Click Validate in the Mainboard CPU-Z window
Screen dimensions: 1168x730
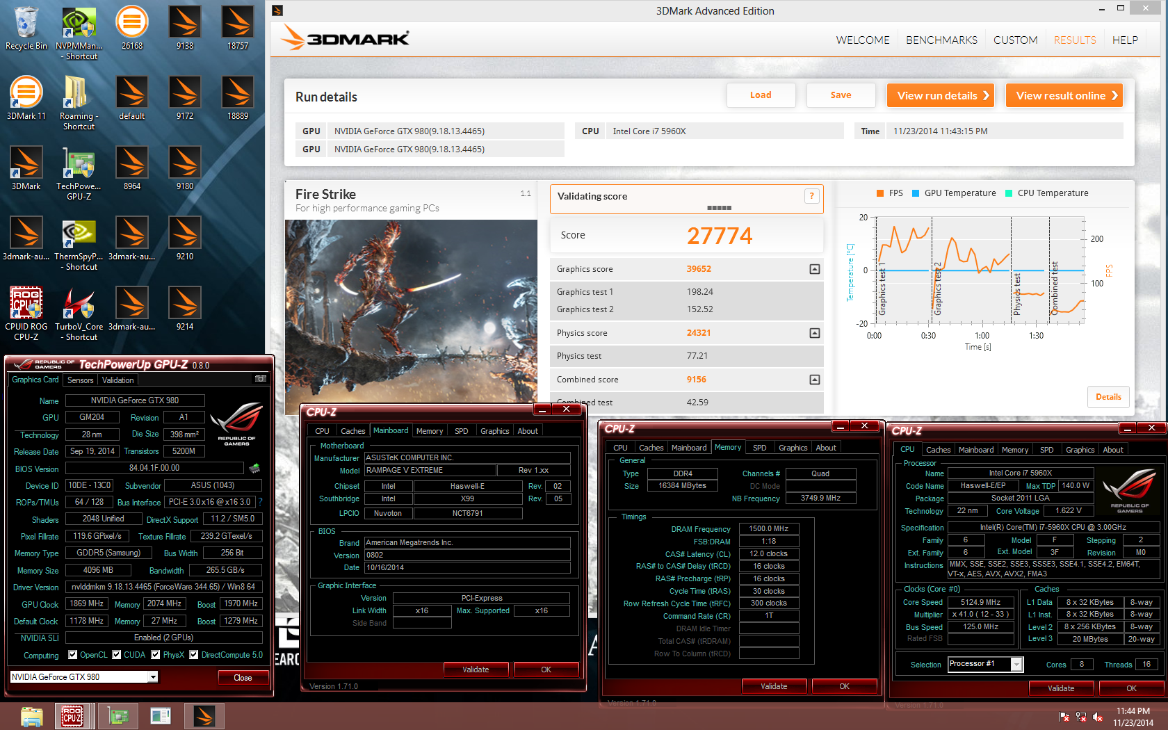(x=476, y=670)
